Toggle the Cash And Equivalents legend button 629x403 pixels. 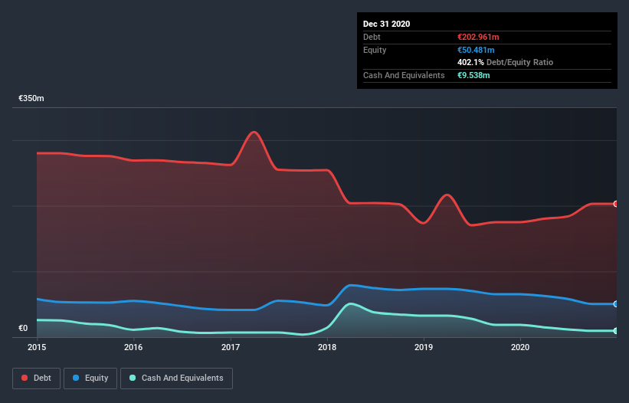(x=176, y=378)
